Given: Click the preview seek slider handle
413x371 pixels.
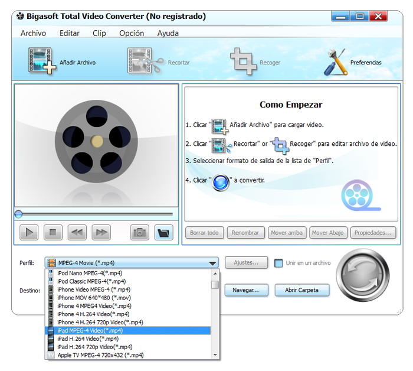Looking at the screenshot, I should tap(18, 214).
